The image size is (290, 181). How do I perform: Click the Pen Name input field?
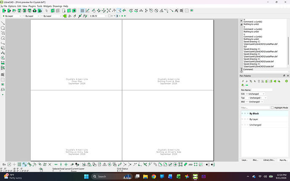coord(262,90)
